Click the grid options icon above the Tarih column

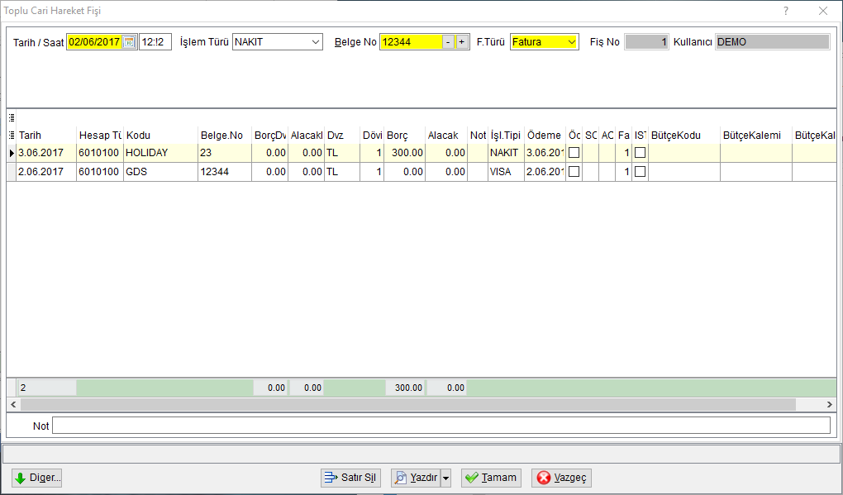tap(12, 117)
